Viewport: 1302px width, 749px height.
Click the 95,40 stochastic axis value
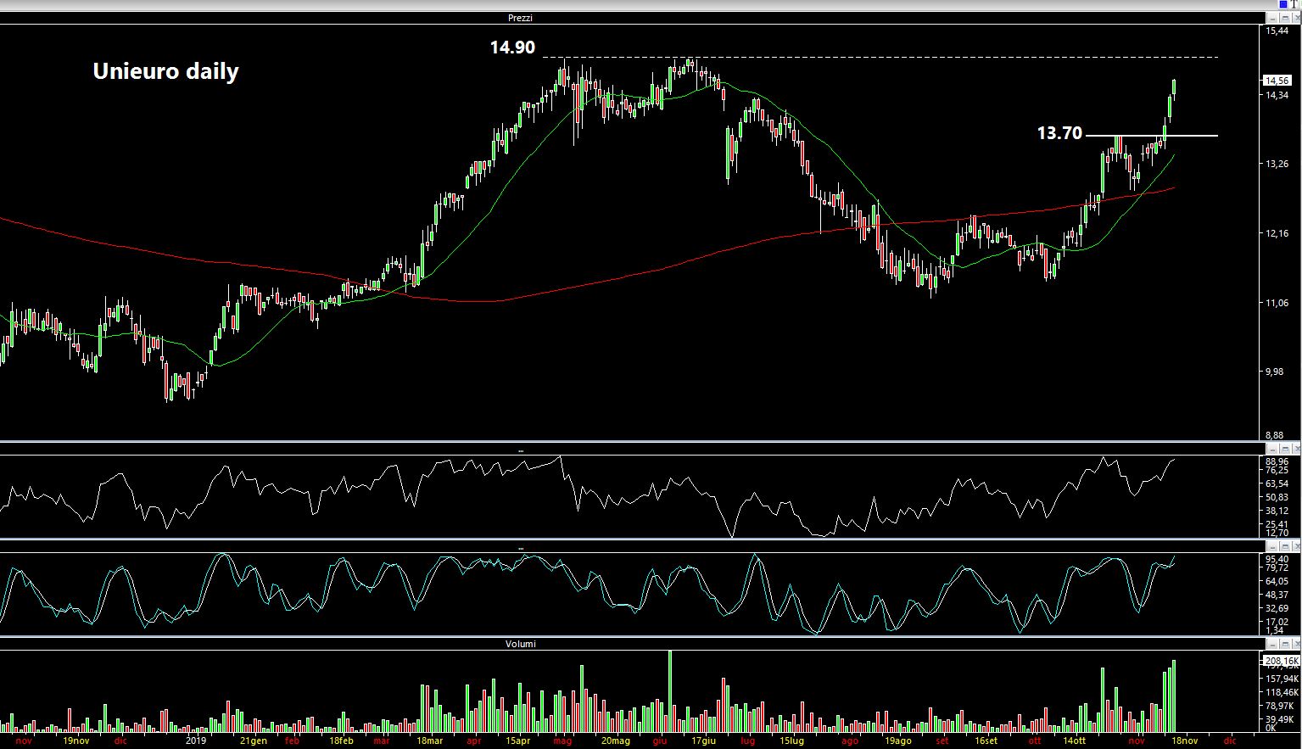click(1277, 560)
